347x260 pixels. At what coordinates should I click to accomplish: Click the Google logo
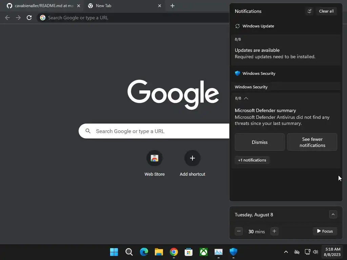coord(173,95)
